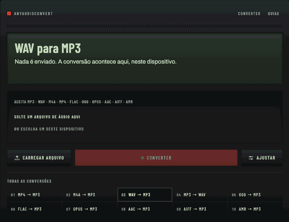
Task: Click the accepted formats line 'Aceita MP3 · WAV'
Action: (74, 102)
